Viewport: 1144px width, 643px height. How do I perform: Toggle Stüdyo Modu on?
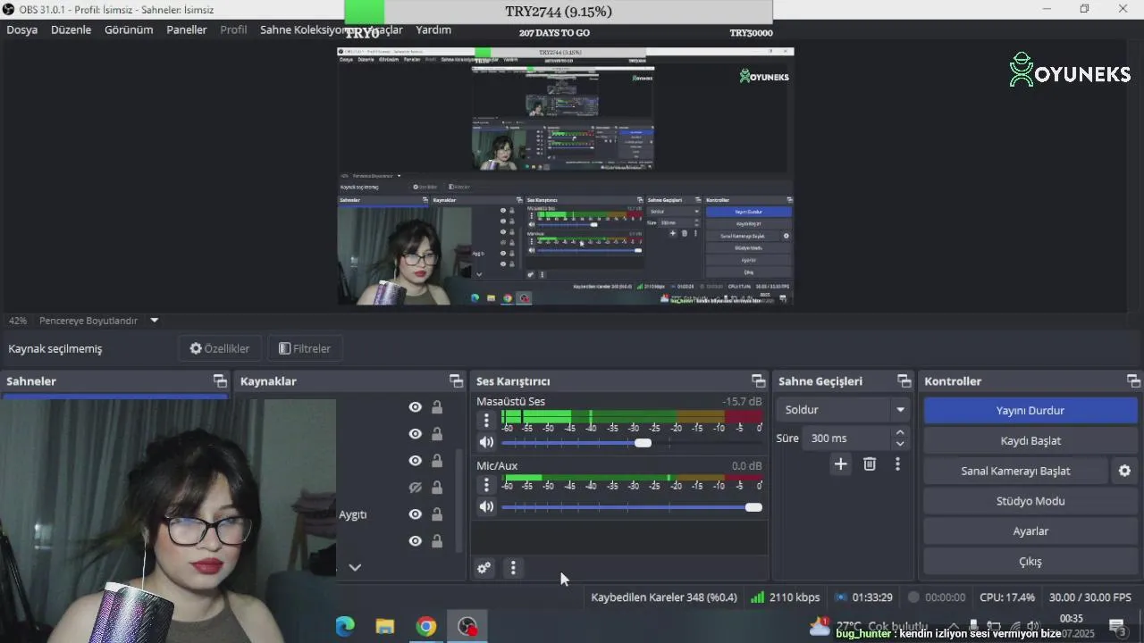pos(1030,501)
